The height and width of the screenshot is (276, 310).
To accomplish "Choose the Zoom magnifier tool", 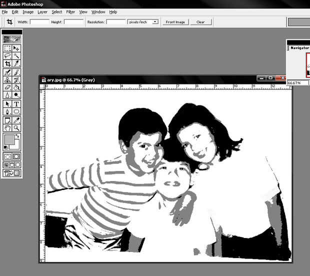I will [16, 128].
